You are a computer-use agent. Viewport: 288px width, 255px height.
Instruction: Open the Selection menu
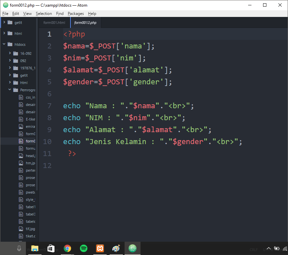[44, 14]
